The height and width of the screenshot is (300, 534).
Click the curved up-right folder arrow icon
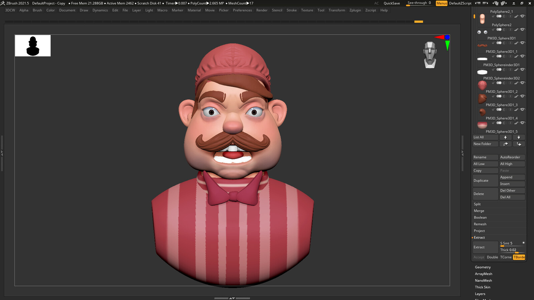coord(505,144)
